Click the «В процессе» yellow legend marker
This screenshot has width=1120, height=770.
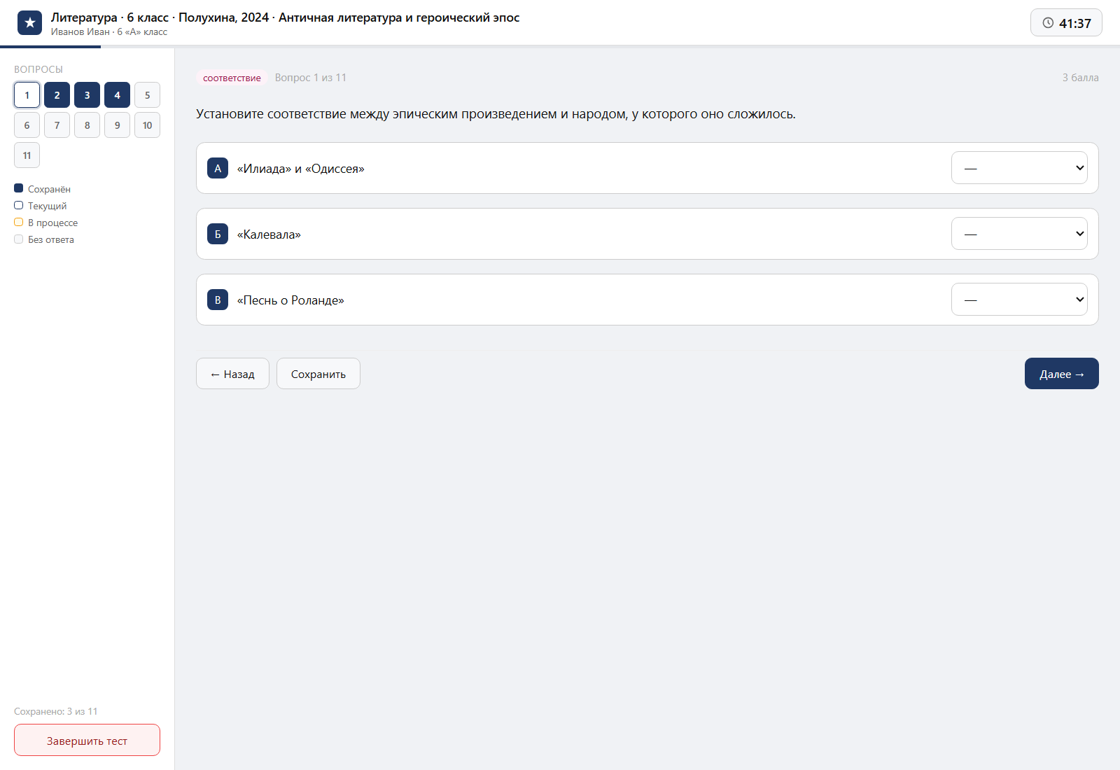coord(19,222)
